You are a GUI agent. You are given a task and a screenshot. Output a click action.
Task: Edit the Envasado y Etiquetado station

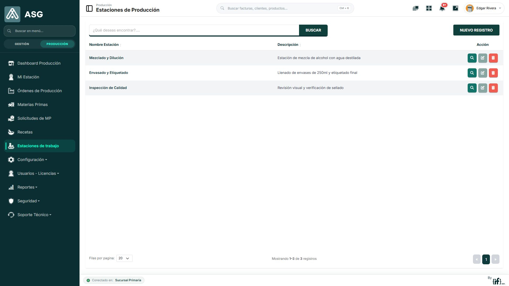[482, 73]
